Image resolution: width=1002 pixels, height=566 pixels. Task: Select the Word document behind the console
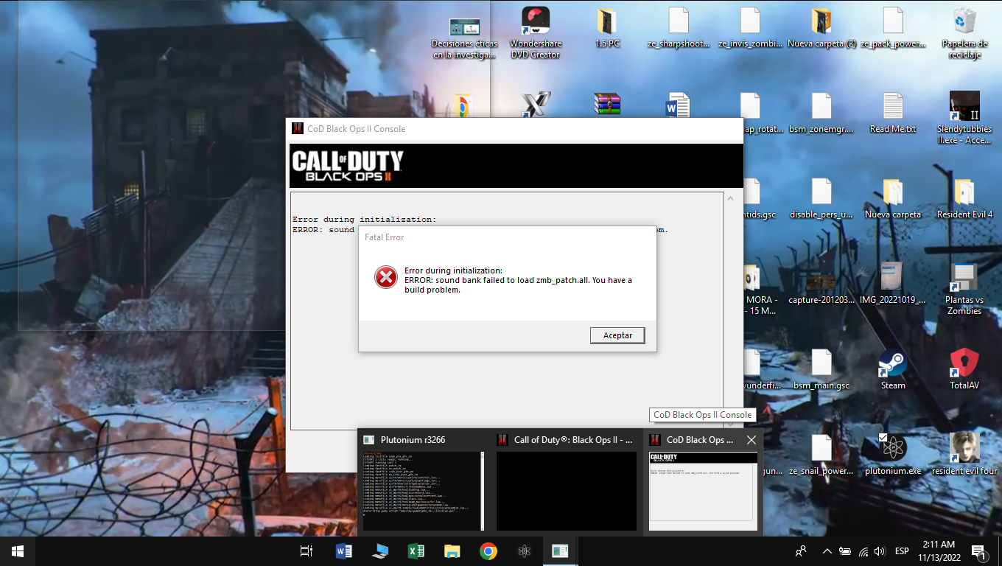tap(678, 104)
